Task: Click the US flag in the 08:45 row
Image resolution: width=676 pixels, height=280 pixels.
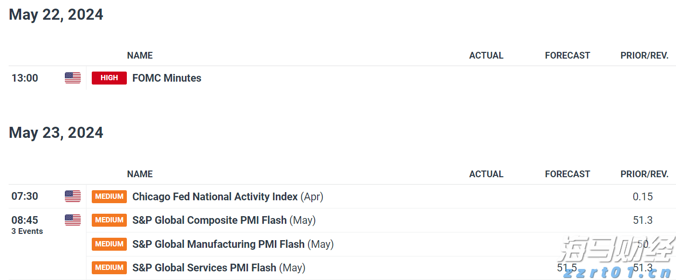Action: pos(73,220)
